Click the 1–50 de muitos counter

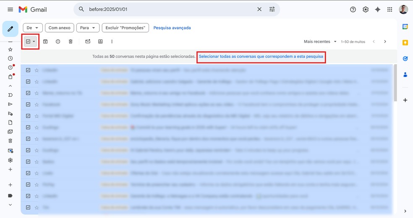click(353, 42)
